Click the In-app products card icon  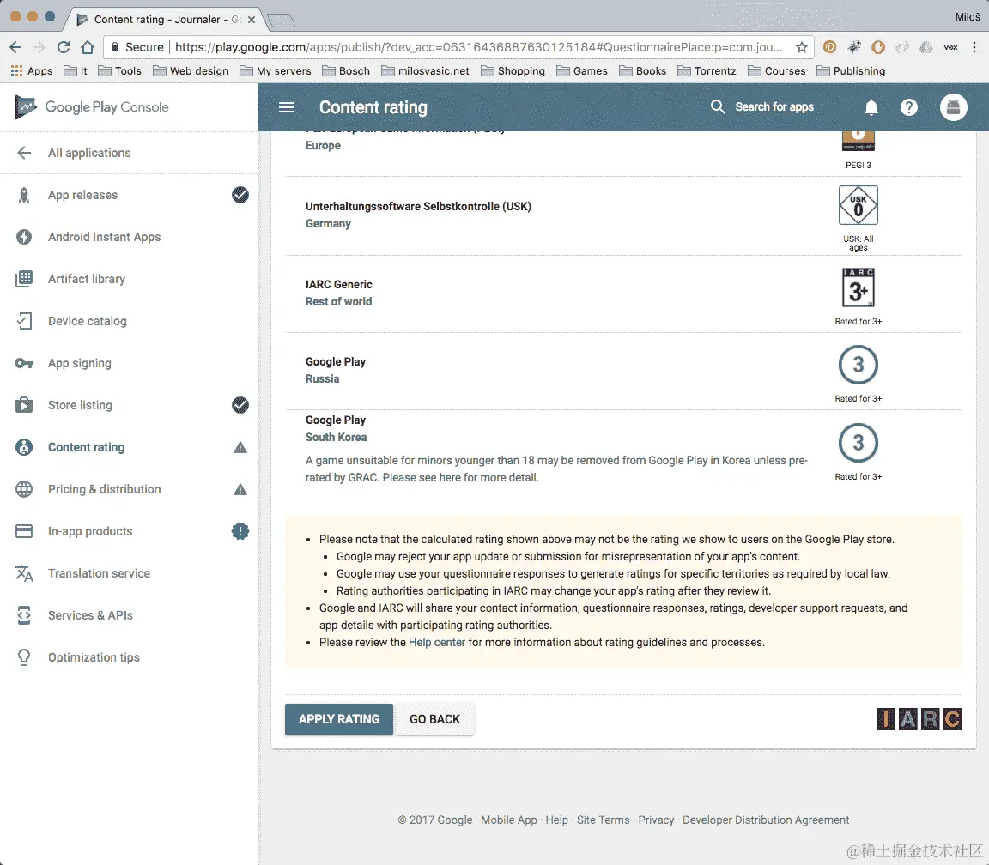tap(24, 531)
